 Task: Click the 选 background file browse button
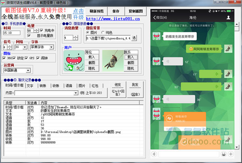click(134, 38)
